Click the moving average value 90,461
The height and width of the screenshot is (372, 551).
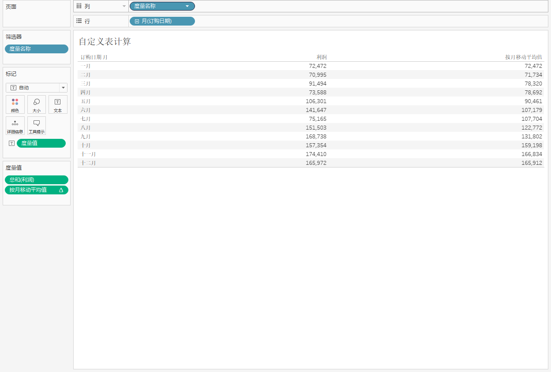(533, 101)
